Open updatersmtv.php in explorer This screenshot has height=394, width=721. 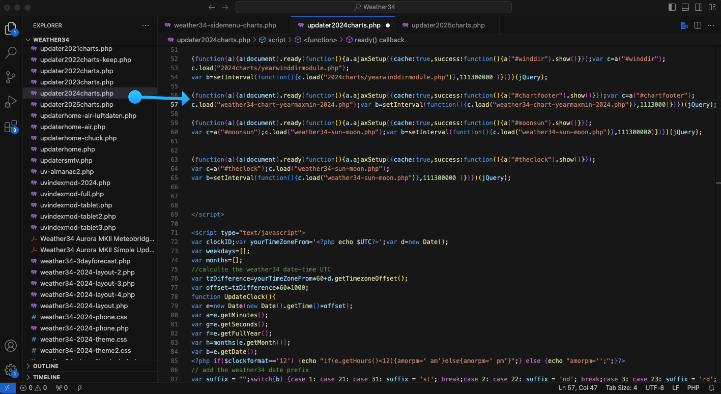tap(90, 160)
